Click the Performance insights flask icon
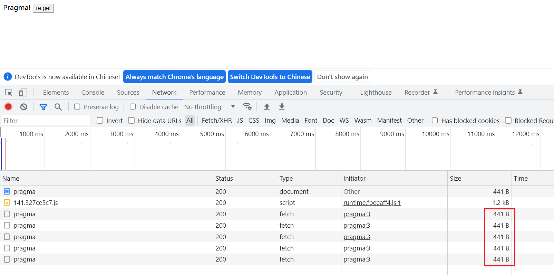This screenshot has height=275, width=554. click(x=520, y=92)
